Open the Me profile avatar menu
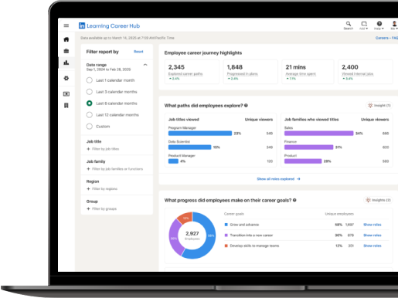 pos(394,25)
